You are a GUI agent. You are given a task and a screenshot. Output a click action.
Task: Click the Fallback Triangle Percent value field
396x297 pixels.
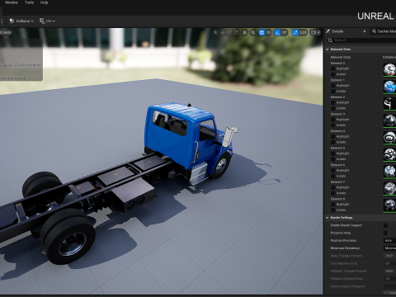(389, 271)
